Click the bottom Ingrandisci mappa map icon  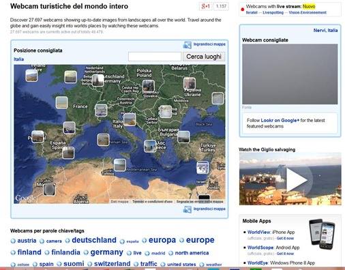click(x=187, y=209)
